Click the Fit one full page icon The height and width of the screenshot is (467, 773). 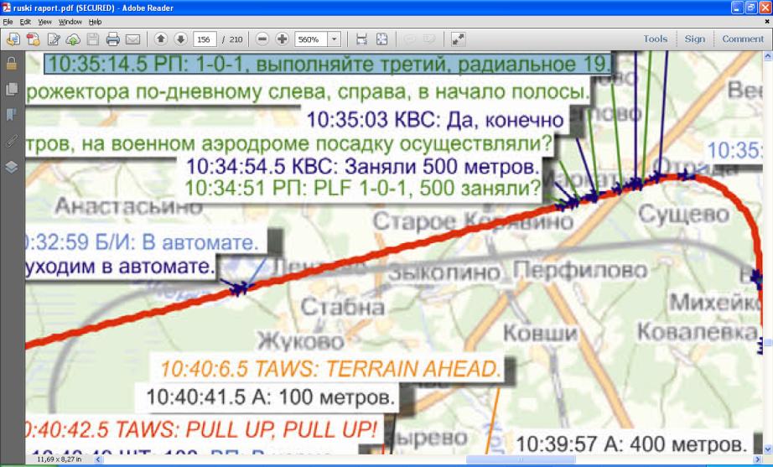(x=382, y=39)
